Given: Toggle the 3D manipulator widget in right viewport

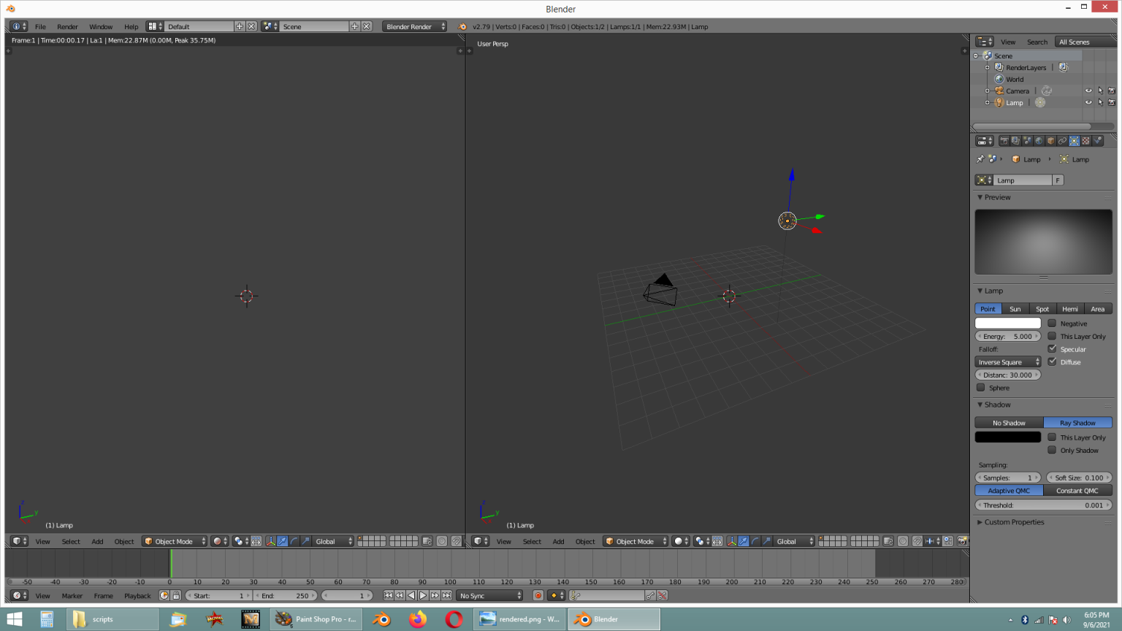Looking at the screenshot, I should point(732,541).
